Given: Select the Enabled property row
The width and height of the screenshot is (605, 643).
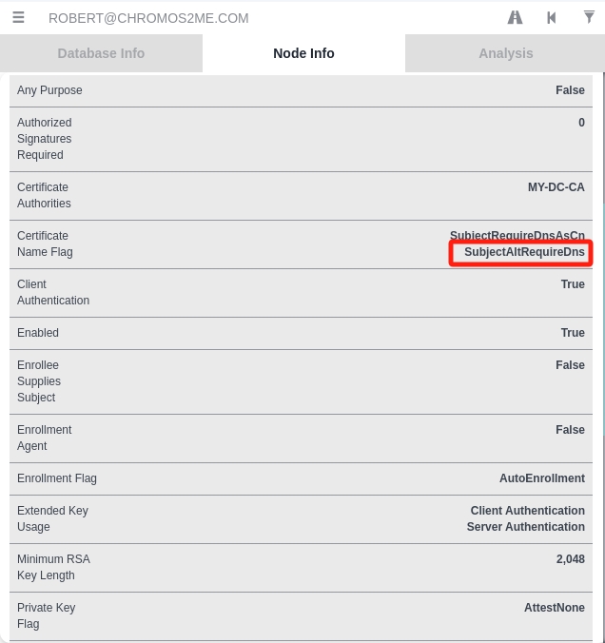Looking at the screenshot, I should pos(301,333).
